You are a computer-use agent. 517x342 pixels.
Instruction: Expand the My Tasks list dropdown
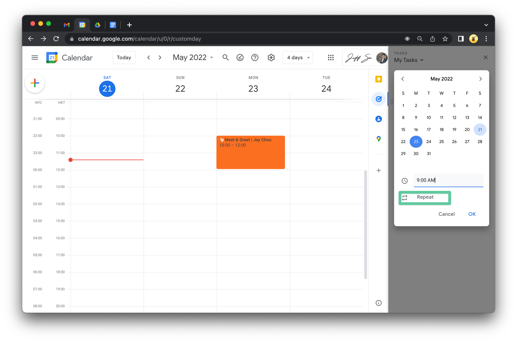(x=409, y=60)
